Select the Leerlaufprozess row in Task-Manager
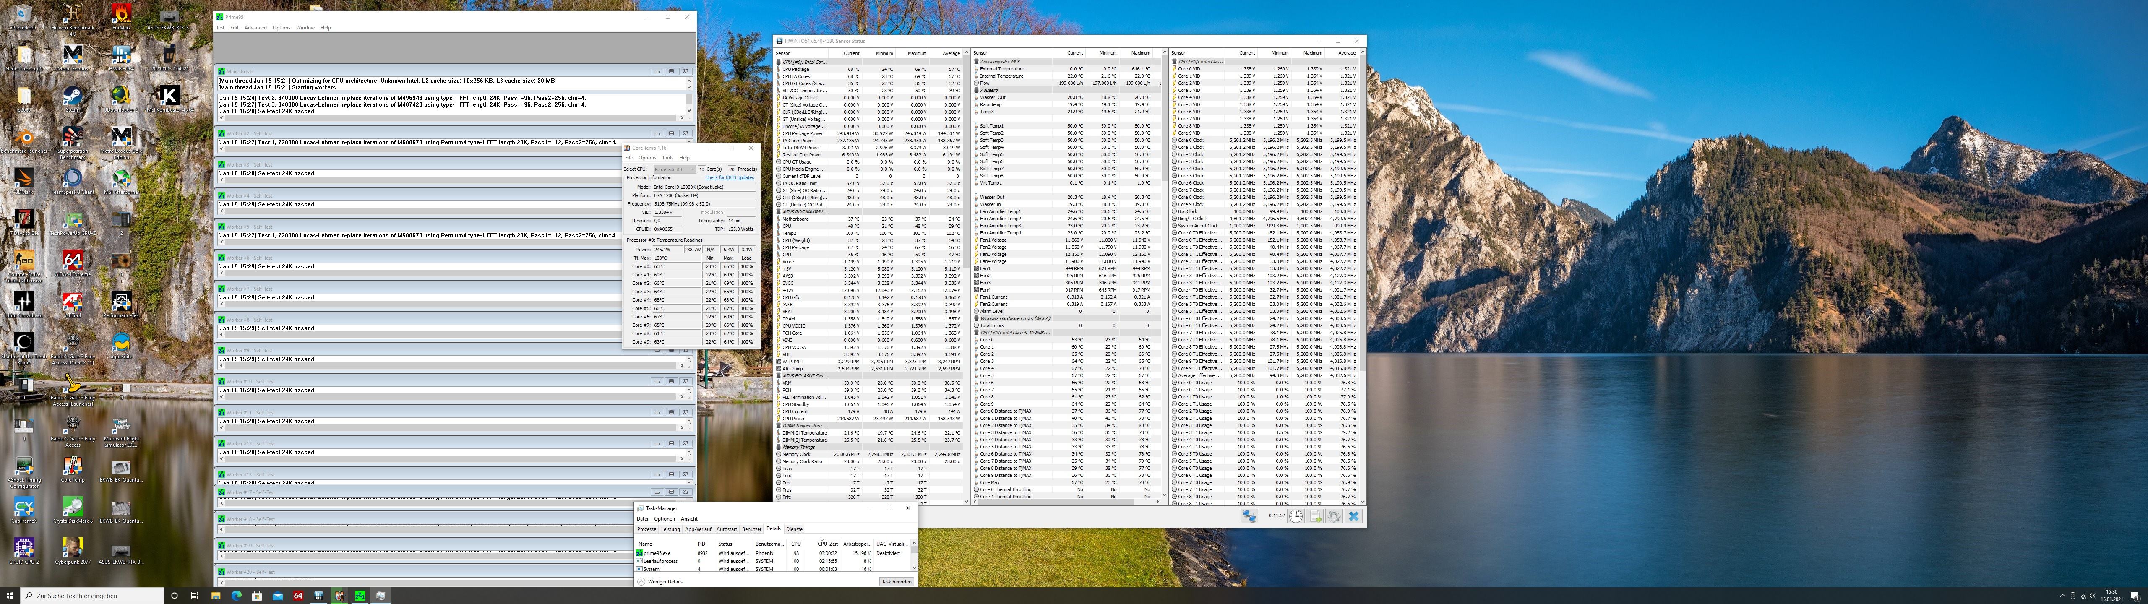 772,561
